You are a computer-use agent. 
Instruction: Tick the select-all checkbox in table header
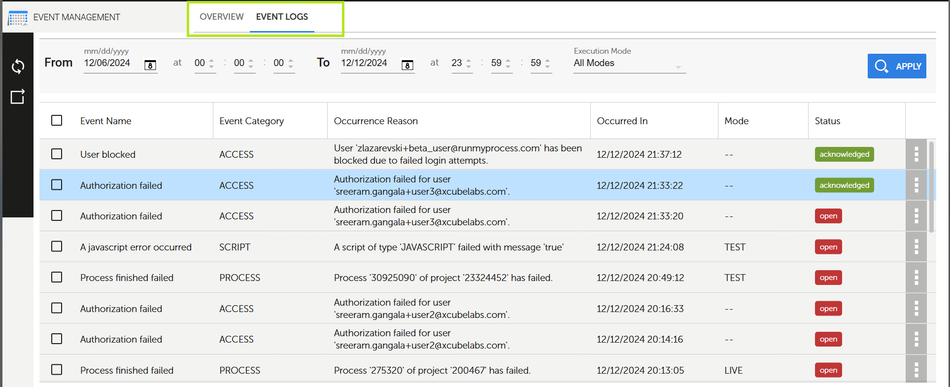coord(57,120)
